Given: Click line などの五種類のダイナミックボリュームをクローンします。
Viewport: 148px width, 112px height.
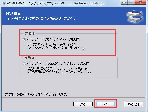Looking at the screenshot, I should coord(59,72).
